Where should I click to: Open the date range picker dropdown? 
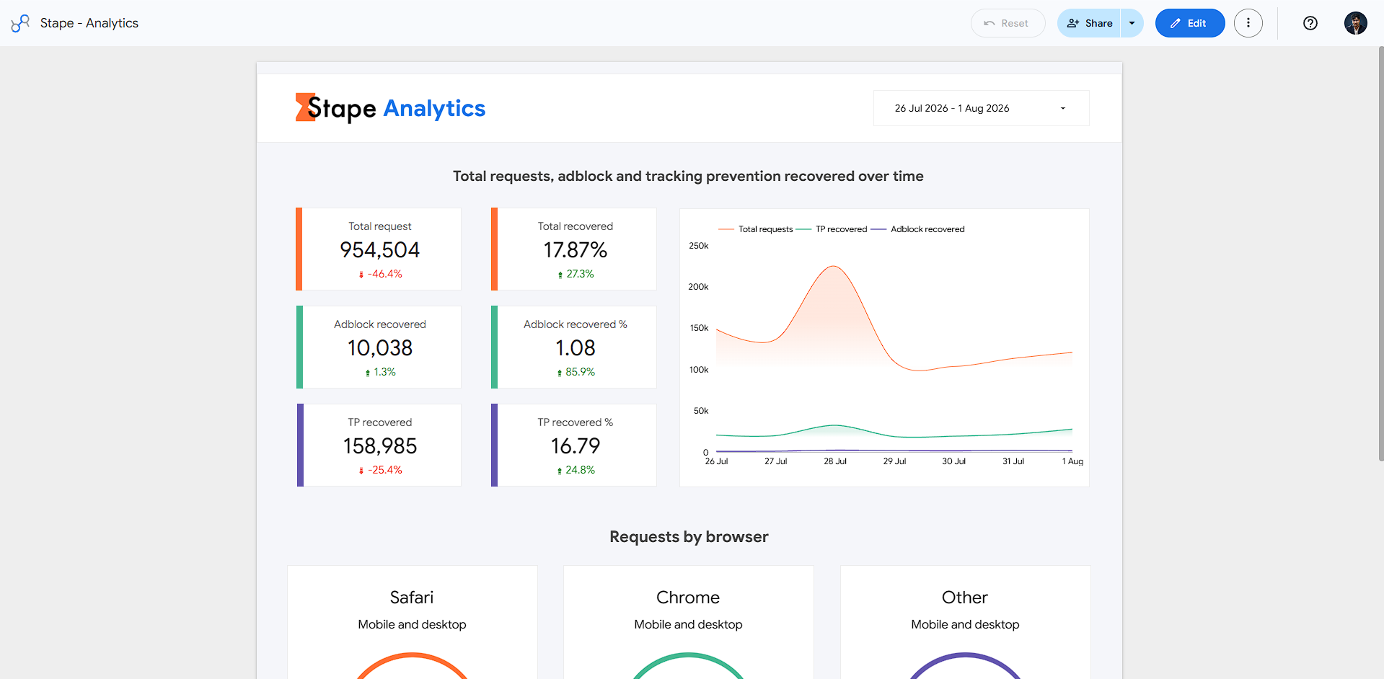[x=981, y=108]
